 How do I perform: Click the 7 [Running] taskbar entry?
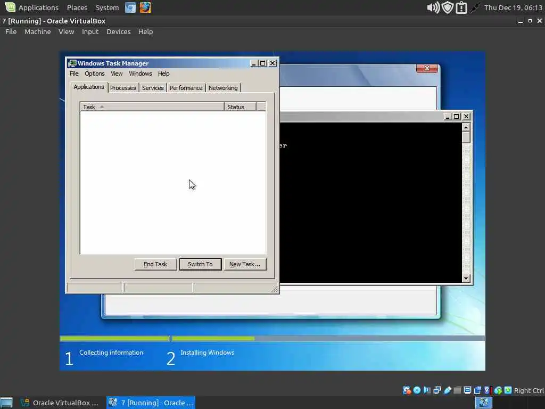click(151, 403)
